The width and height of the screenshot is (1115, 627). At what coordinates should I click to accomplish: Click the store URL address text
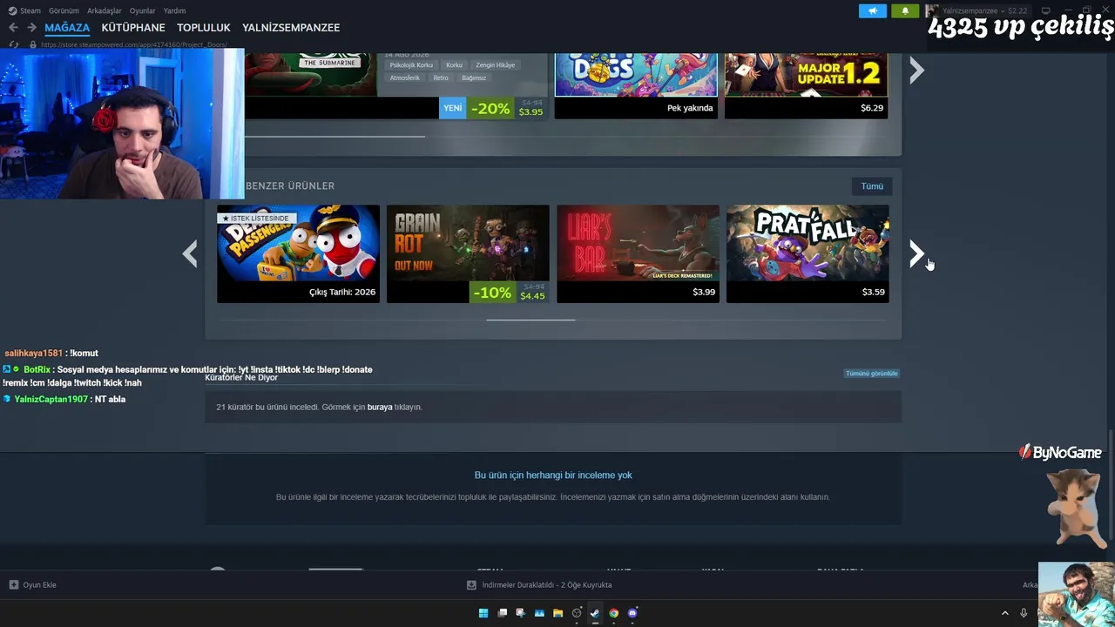[134, 44]
